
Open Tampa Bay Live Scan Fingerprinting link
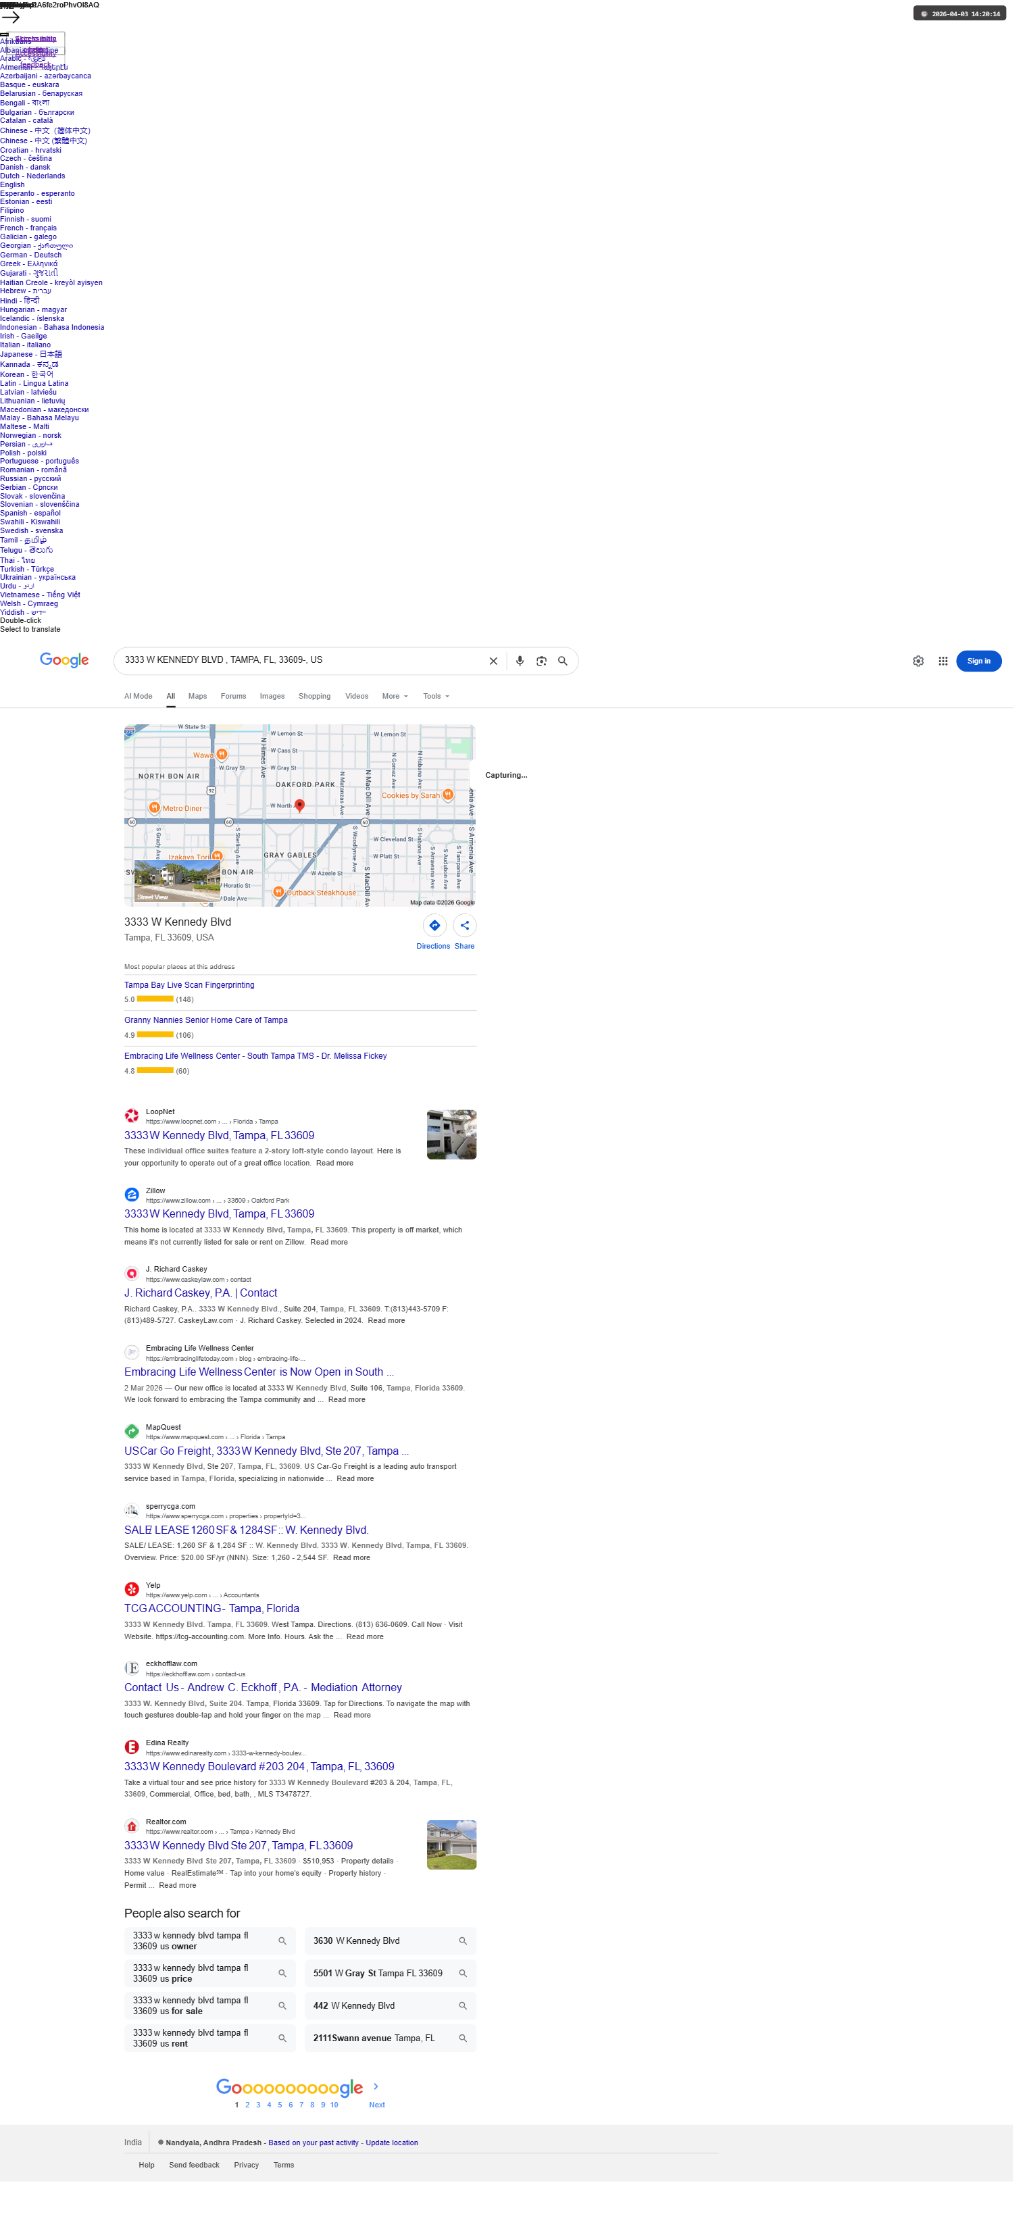(189, 984)
